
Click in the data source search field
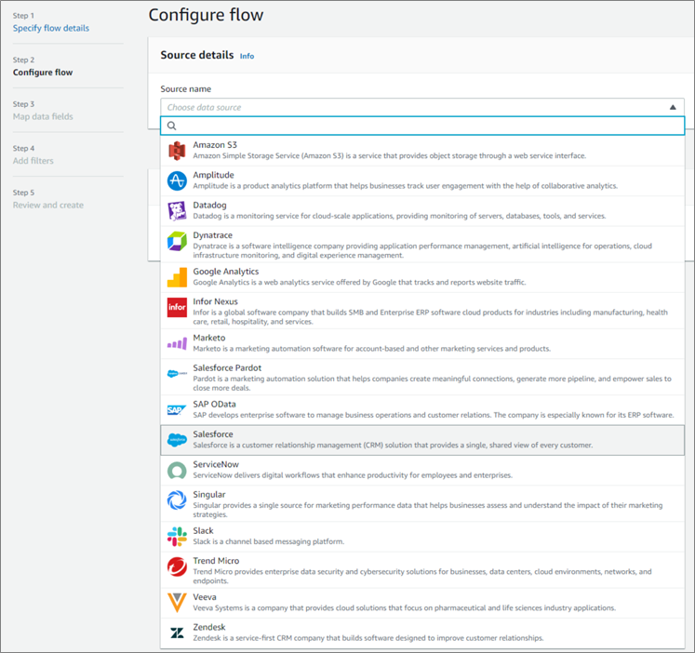click(x=422, y=126)
